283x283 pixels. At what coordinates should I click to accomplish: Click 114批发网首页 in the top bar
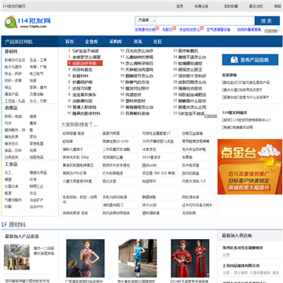pyautogui.click(x=14, y=6)
